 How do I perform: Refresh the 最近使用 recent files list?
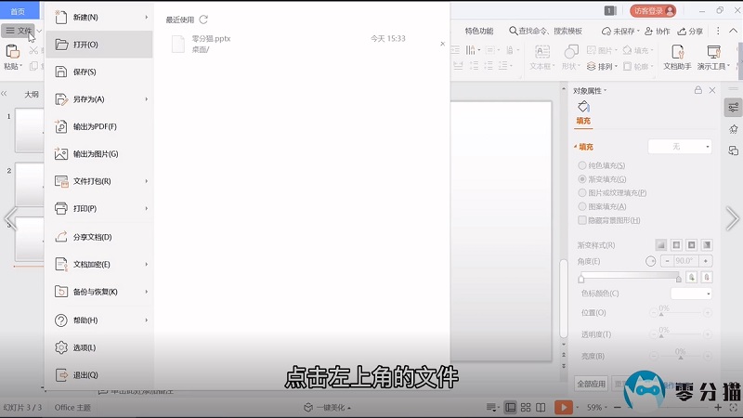(x=203, y=20)
